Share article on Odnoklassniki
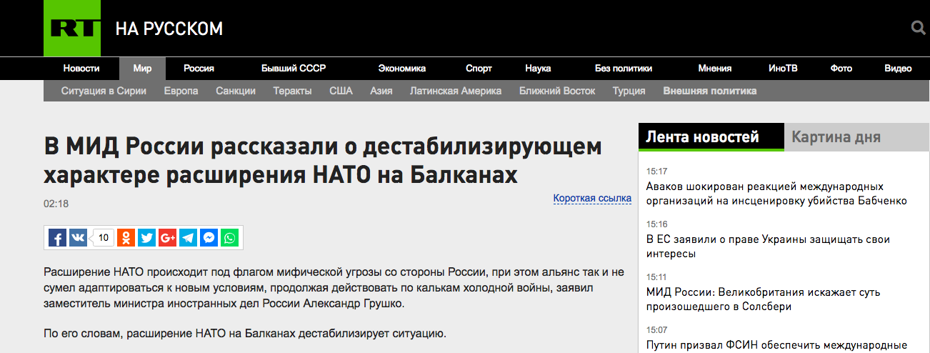 126,238
